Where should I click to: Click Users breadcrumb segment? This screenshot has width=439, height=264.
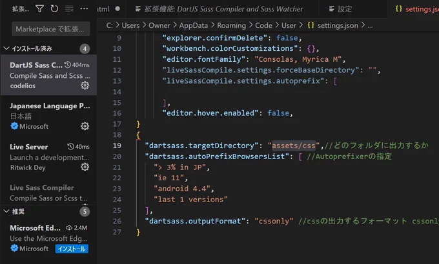tap(130, 25)
